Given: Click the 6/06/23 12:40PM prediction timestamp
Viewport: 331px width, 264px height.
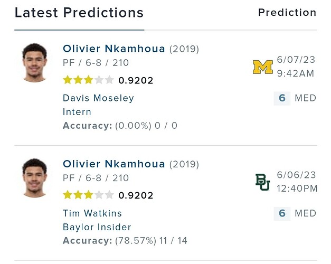Looking at the screenshot, I should tap(297, 182).
